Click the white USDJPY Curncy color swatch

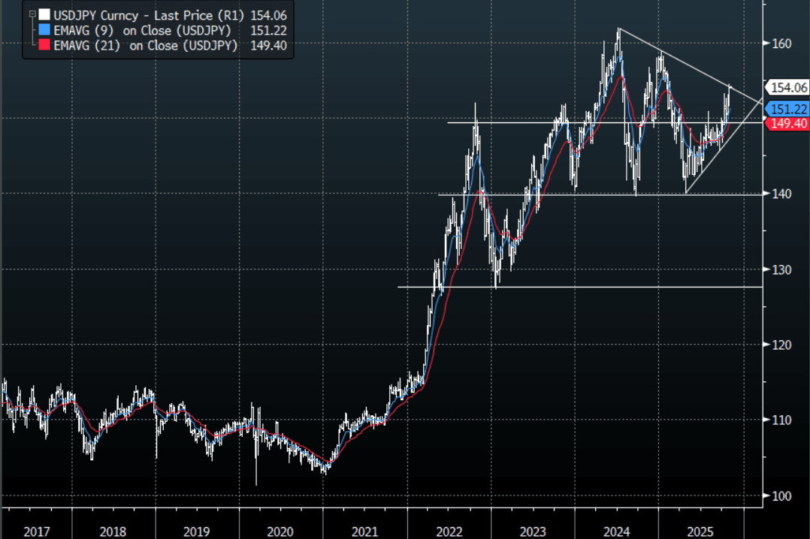pos(45,14)
